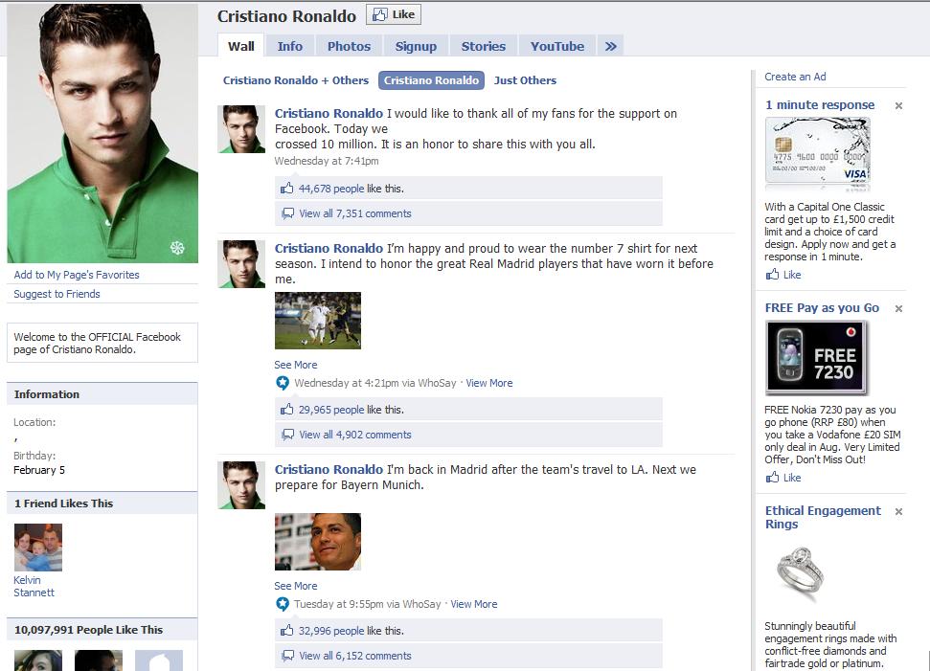Open the 1 minute response ad title

coord(820,105)
